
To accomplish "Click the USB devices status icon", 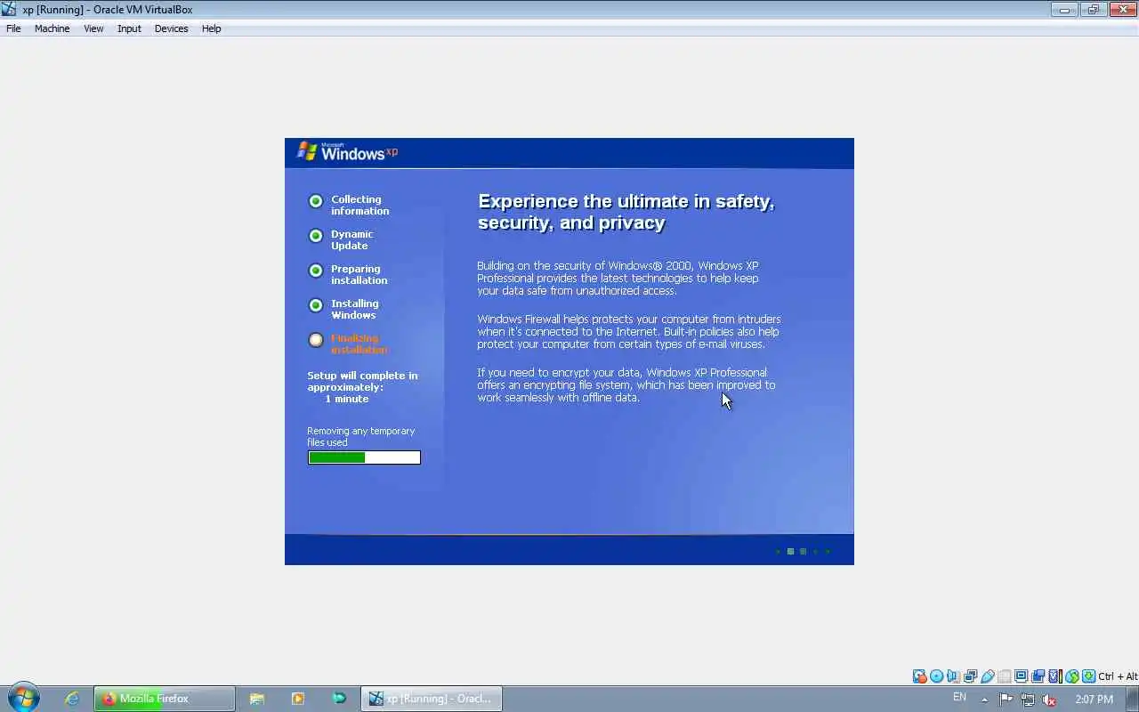I will point(987,676).
